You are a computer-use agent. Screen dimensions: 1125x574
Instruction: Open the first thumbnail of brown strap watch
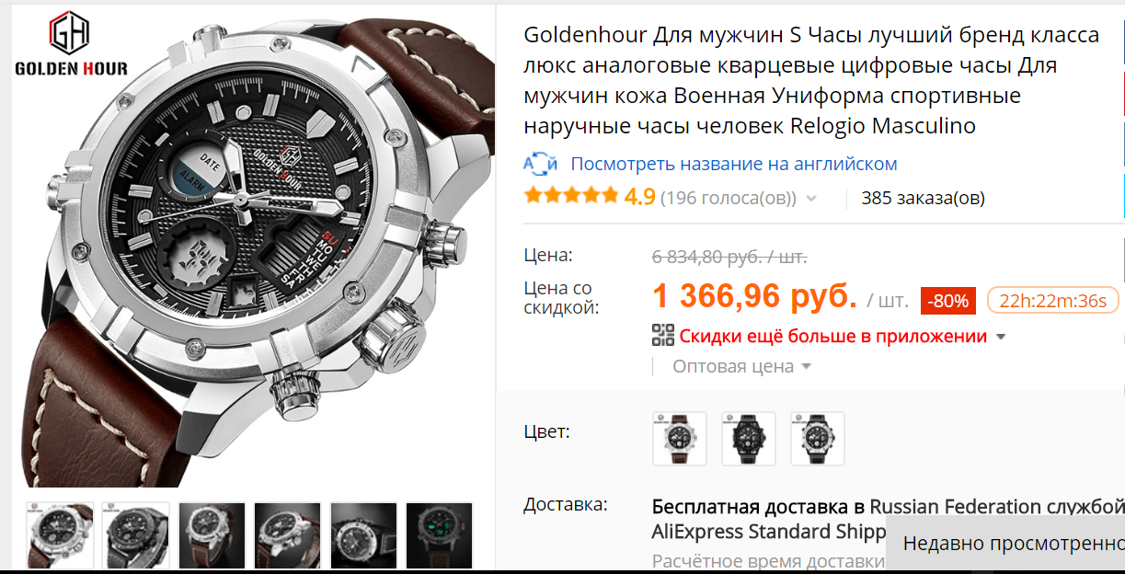(60, 535)
